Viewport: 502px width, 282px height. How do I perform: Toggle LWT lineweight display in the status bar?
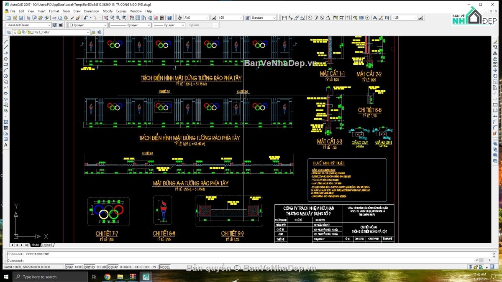point(155,267)
